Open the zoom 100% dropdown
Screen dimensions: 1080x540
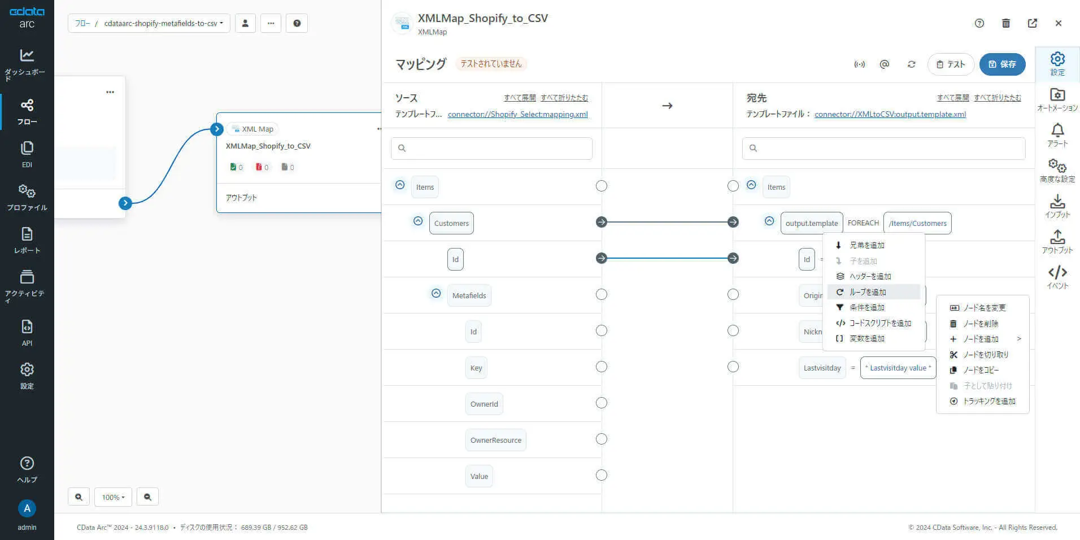[x=113, y=497]
